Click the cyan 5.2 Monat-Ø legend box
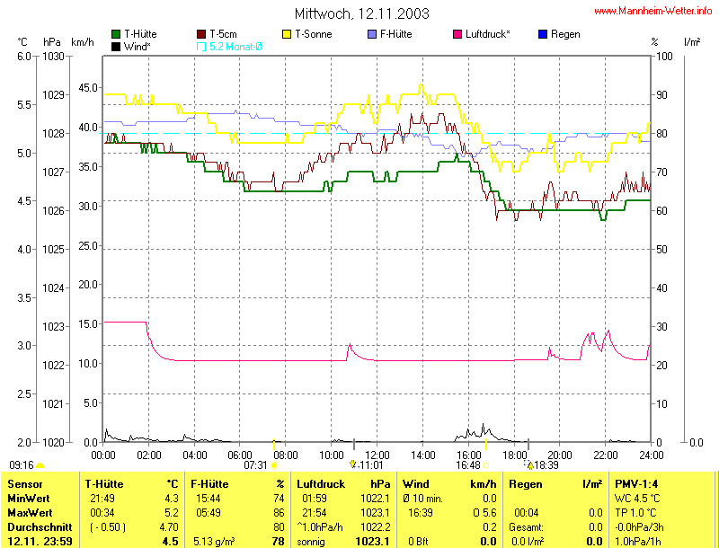719x548 pixels. pos(201,46)
